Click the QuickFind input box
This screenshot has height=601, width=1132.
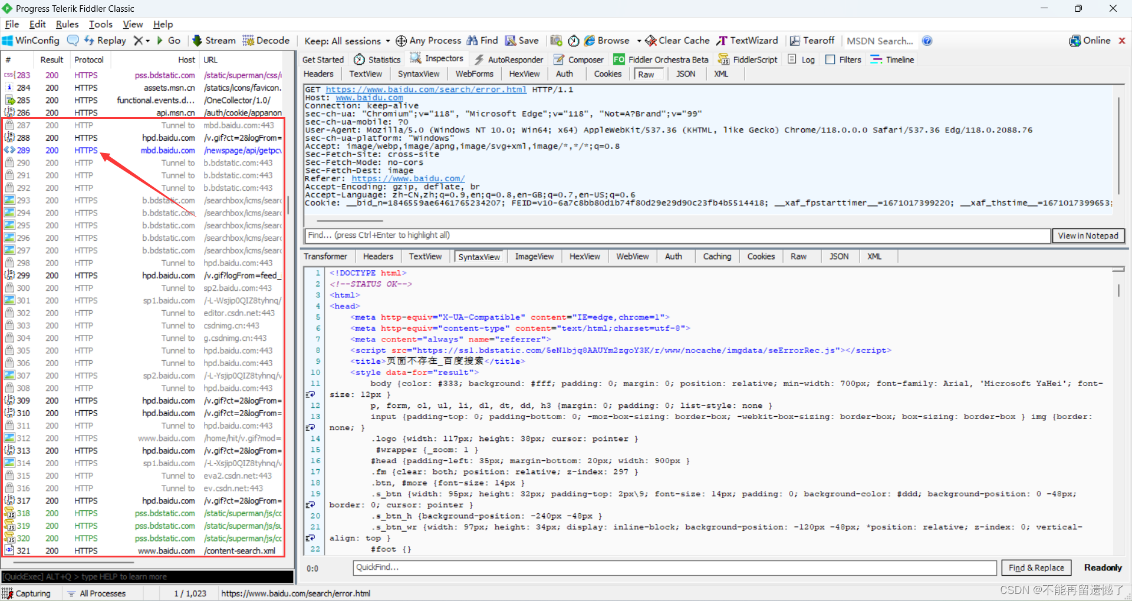coord(674,567)
